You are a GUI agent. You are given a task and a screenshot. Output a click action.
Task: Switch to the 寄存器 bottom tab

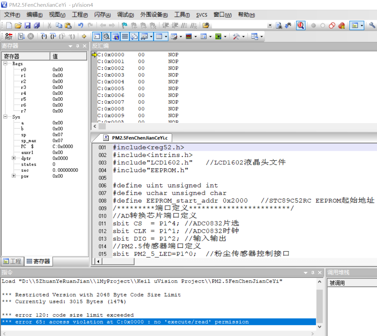coord(38,261)
